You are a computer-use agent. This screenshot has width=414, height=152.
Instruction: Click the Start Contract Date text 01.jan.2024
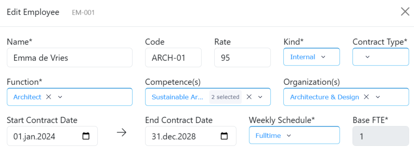[34, 136]
